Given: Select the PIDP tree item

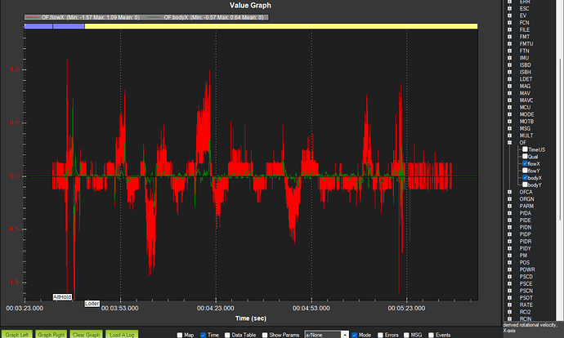Looking at the screenshot, I should pos(525,234).
